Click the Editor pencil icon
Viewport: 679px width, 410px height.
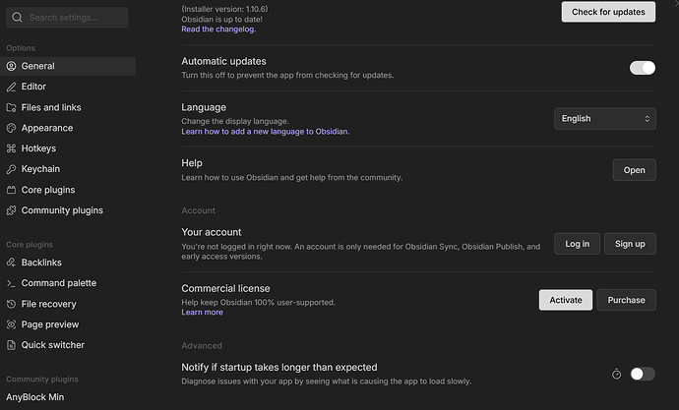click(x=12, y=87)
